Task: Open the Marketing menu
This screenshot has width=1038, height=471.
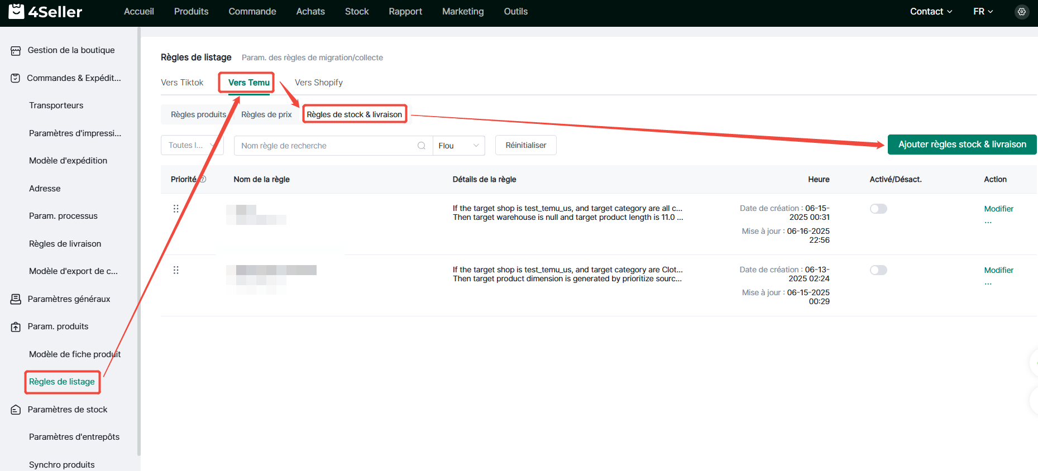Action: pyautogui.click(x=463, y=12)
